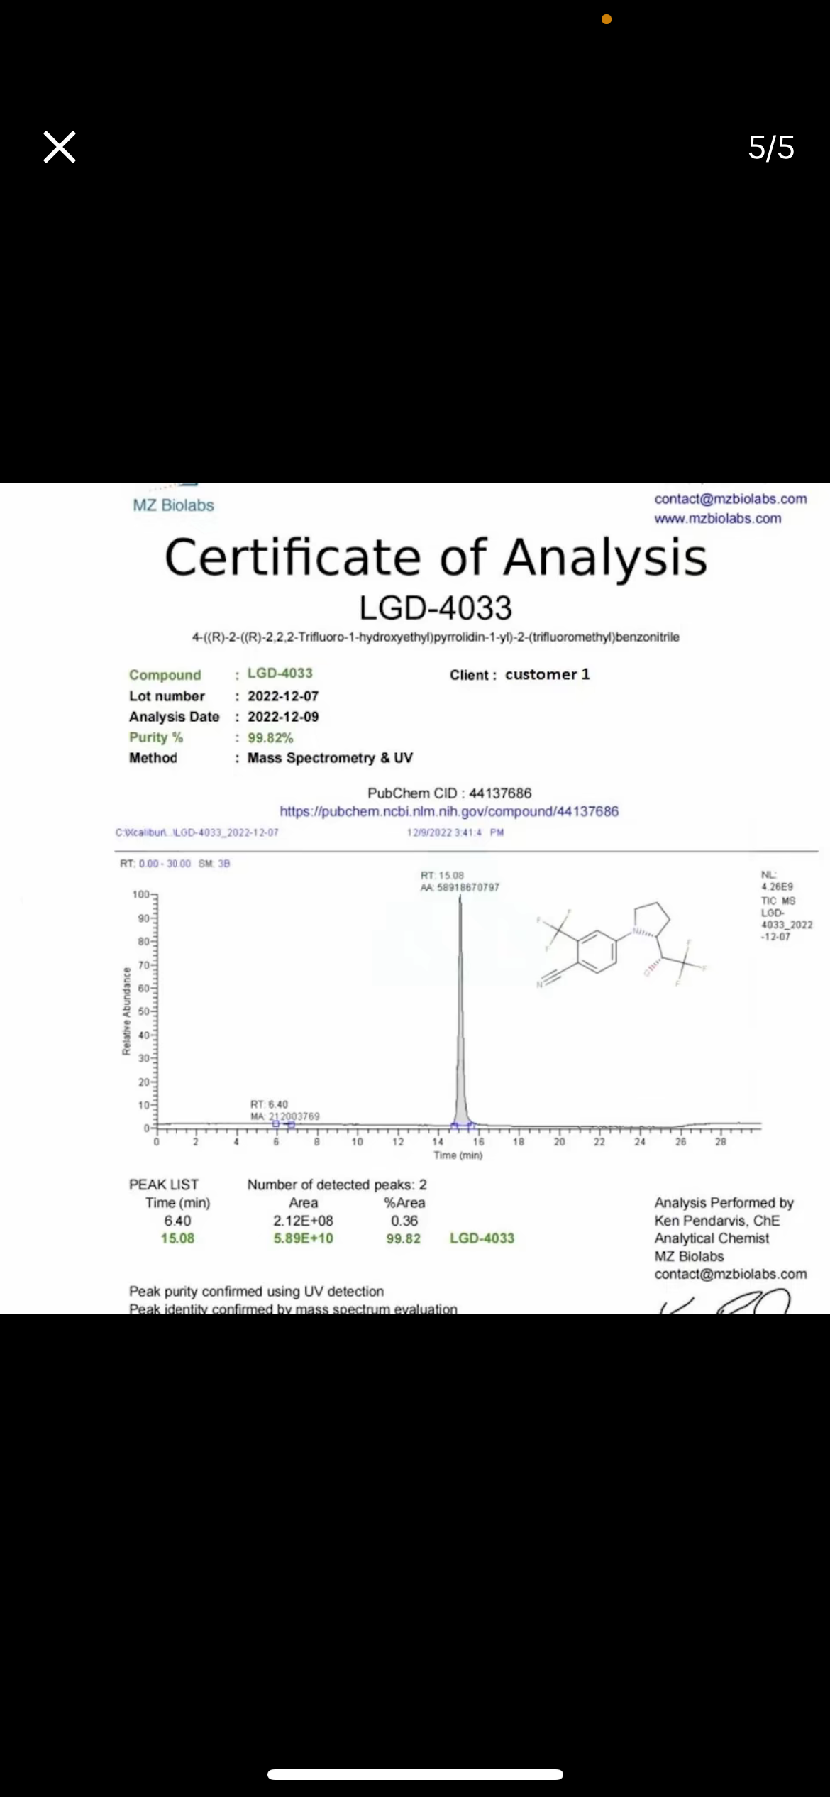Tap the RT 15.08 peak label
The image size is (830, 1797).
(x=442, y=876)
